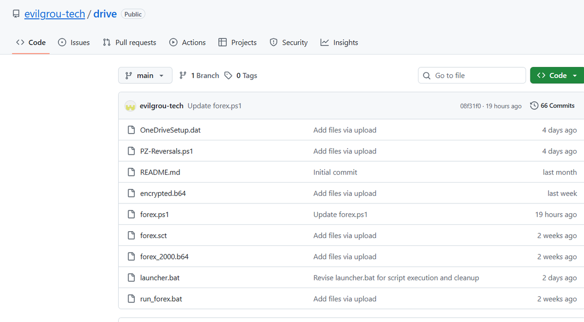Open the Security tab
Screen dimensions: 584x322
(x=289, y=42)
